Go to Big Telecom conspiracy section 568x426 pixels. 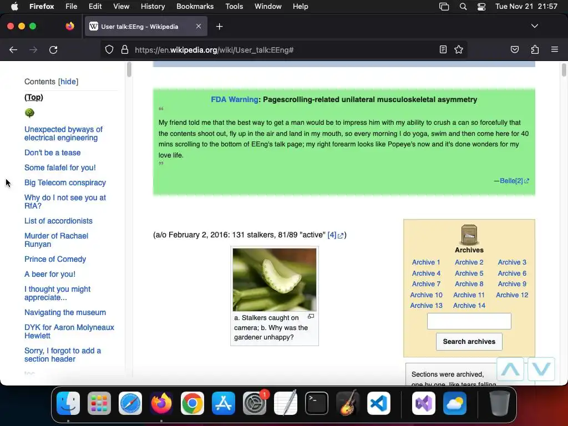[65, 182]
